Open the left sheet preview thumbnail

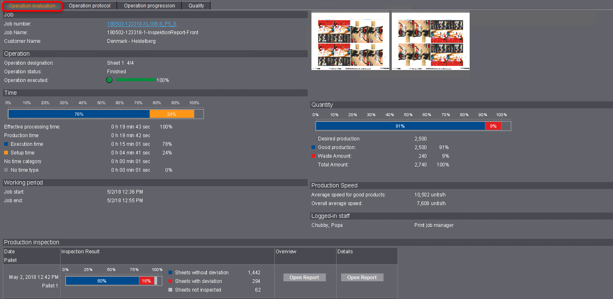click(x=350, y=40)
